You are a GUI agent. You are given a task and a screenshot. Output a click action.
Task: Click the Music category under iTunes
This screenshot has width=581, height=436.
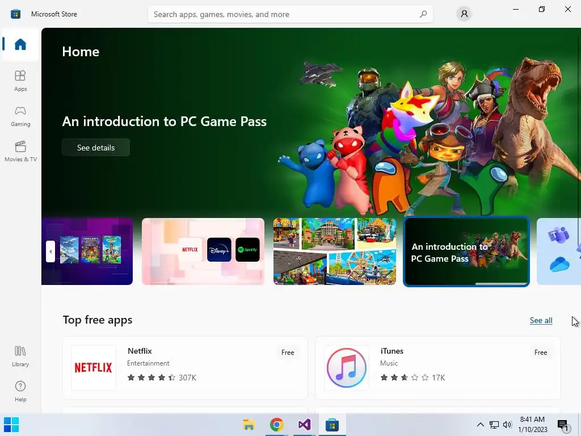coord(389,363)
